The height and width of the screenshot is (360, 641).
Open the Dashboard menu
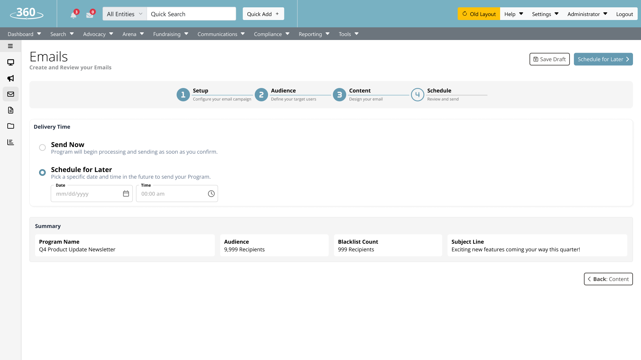[24, 34]
